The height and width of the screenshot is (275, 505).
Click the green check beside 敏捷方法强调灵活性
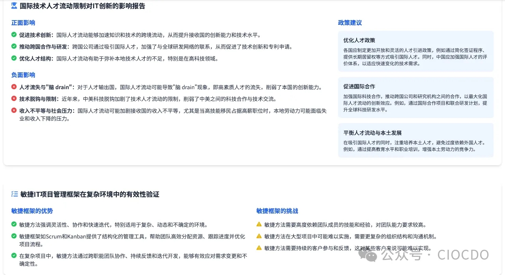tap(14, 224)
